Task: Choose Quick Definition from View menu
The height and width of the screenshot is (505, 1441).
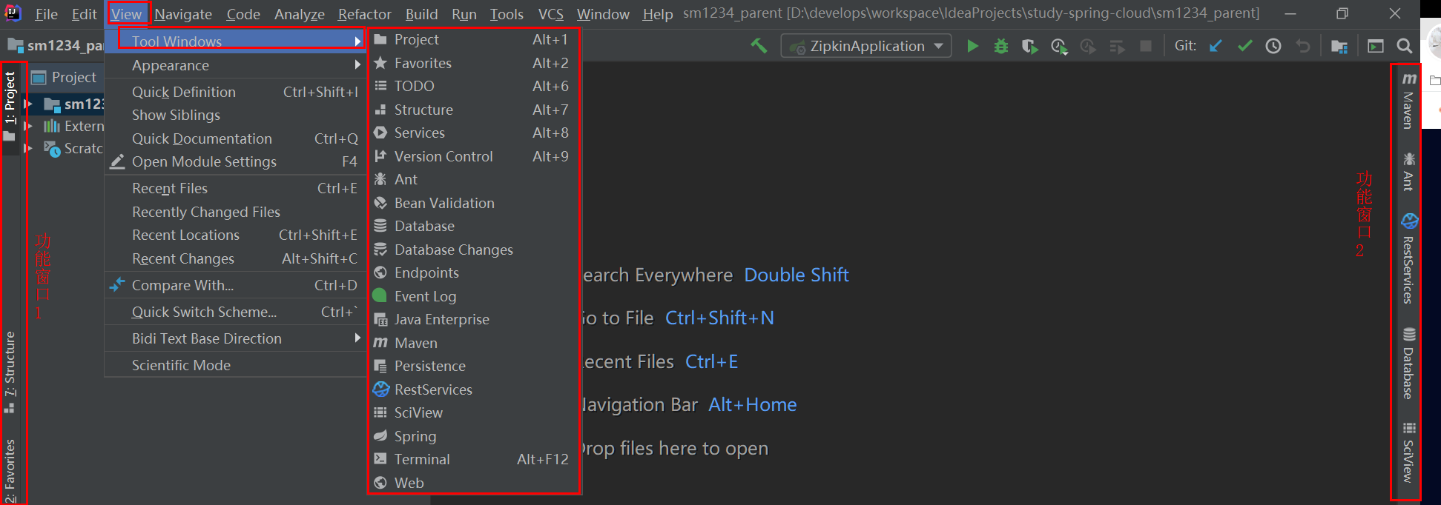Action: click(236, 92)
